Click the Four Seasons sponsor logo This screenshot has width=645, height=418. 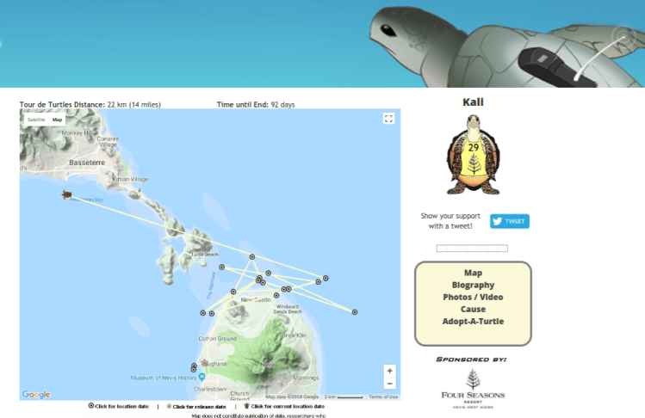point(472,387)
